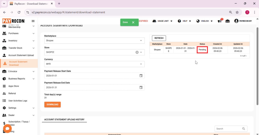259x135 pixels.
Task: Clear the SHOPEE store selection
Action: pos(137,52)
